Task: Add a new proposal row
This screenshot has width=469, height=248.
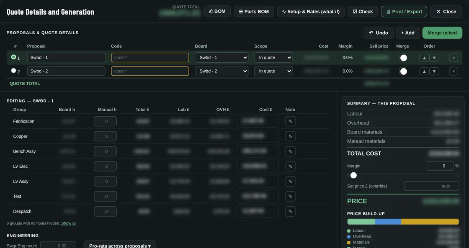Action: [x=408, y=33]
